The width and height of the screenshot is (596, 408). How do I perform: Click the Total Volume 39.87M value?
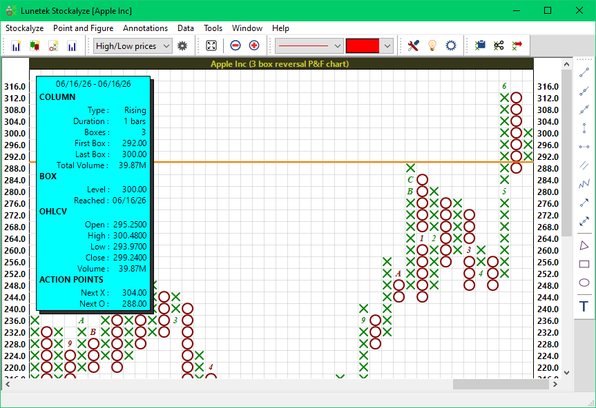(x=133, y=165)
